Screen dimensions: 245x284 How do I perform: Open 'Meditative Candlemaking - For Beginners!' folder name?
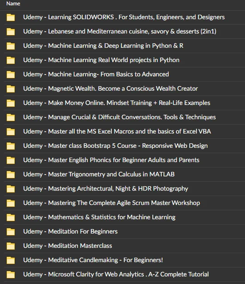[x=106, y=260]
